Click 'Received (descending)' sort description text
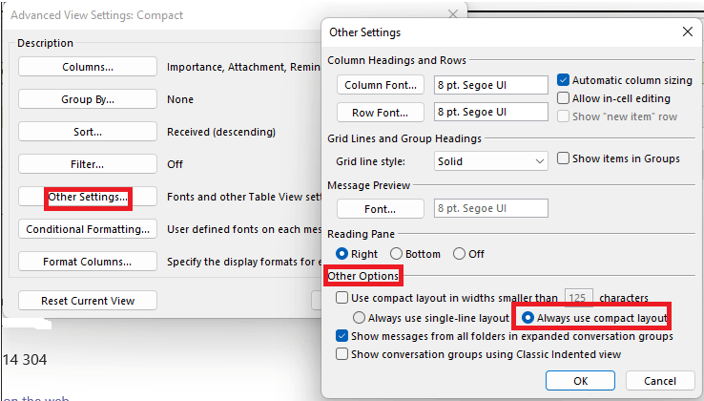 click(221, 132)
